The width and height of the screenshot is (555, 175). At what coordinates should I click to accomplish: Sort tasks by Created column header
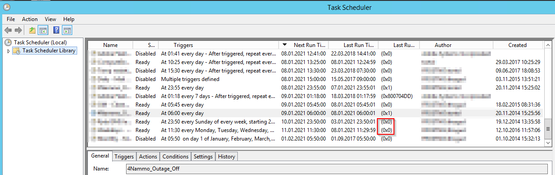pos(517,45)
